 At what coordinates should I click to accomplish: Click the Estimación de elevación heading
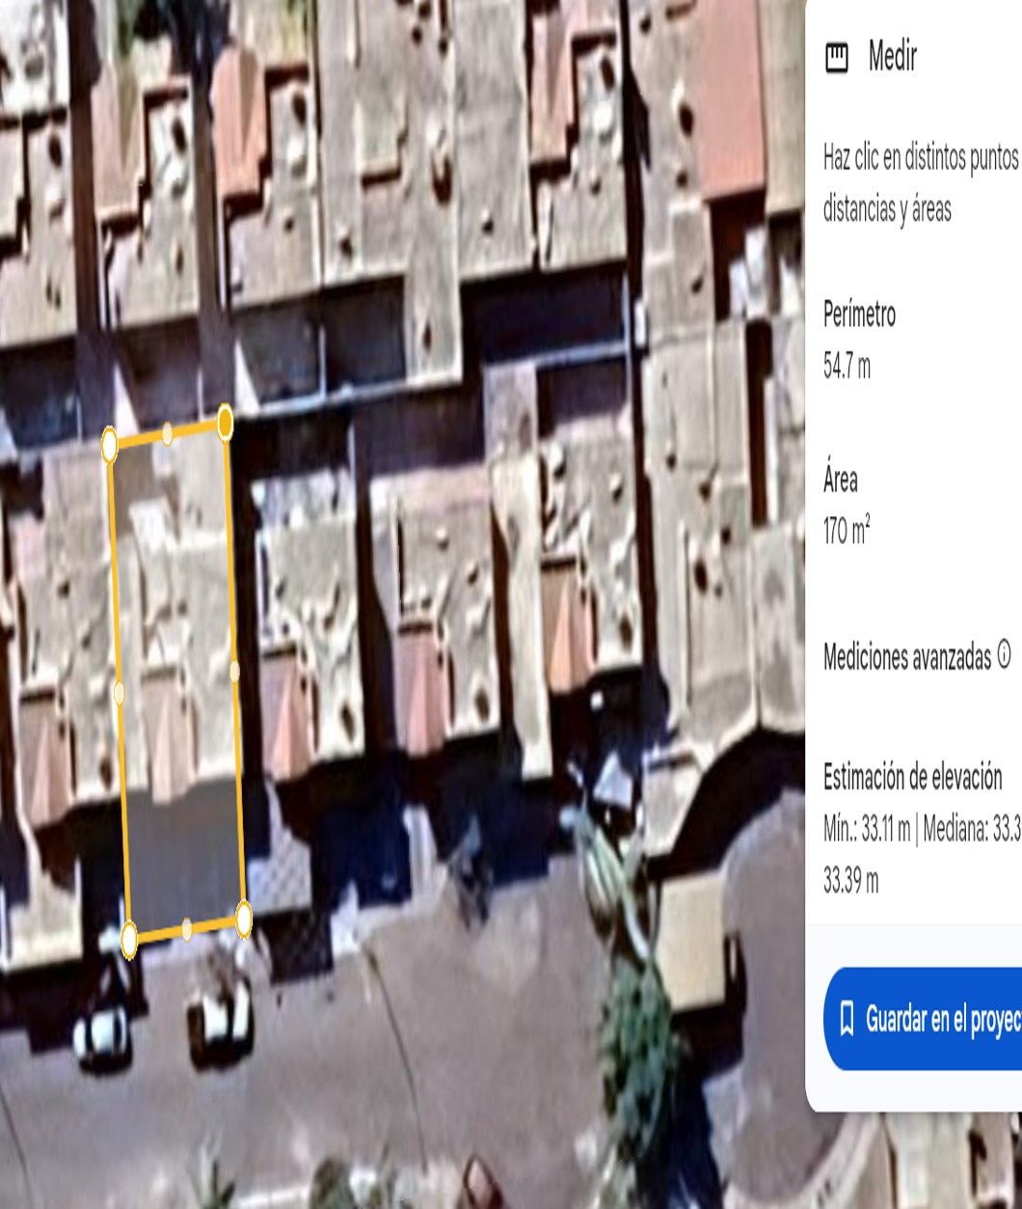click(x=913, y=777)
